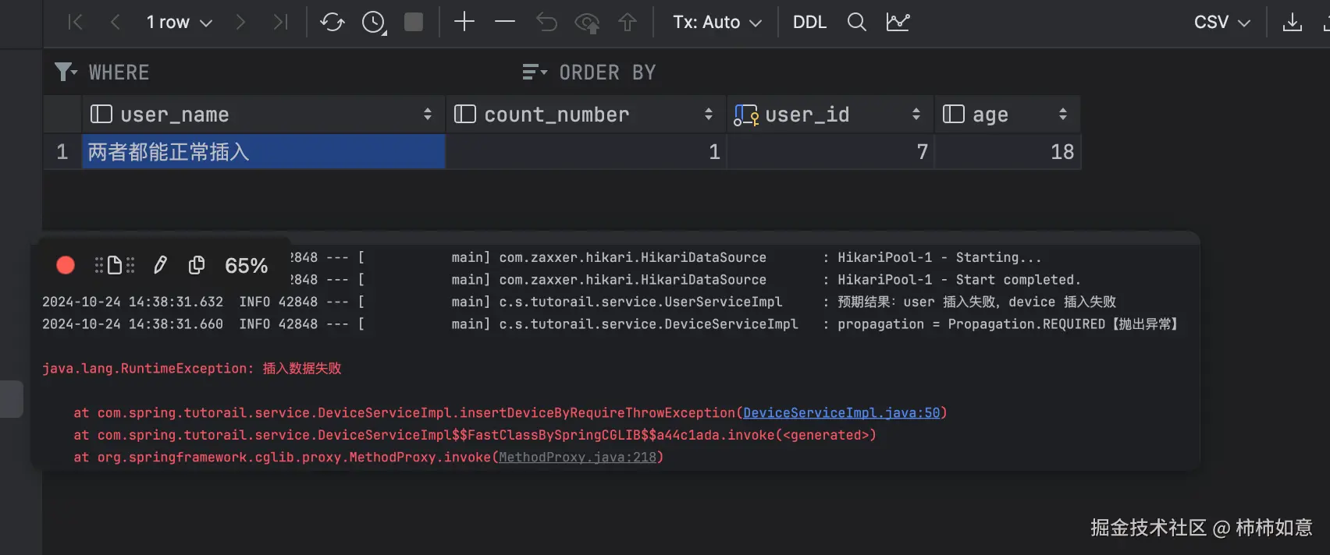Delete row using the minus icon
The image size is (1330, 555).
(505, 22)
